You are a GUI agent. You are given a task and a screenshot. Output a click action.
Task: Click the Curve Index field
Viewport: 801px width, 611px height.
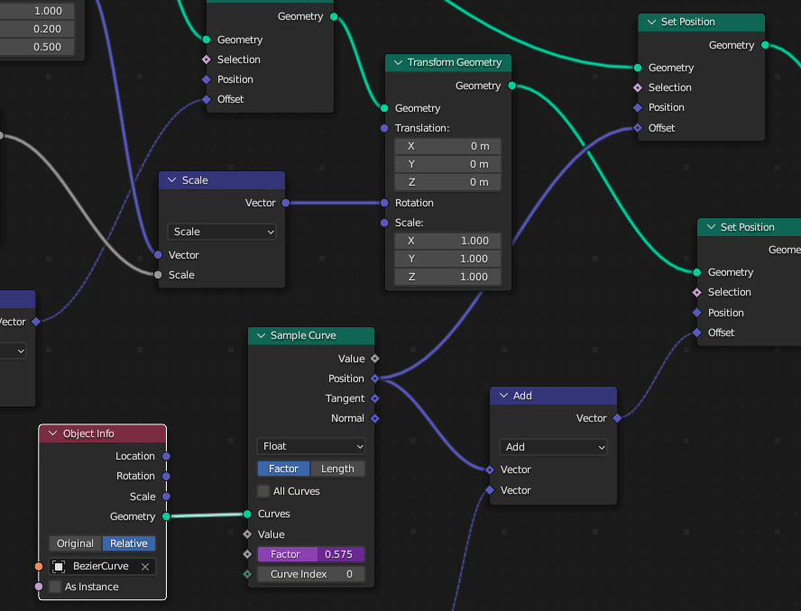click(x=311, y=574)
